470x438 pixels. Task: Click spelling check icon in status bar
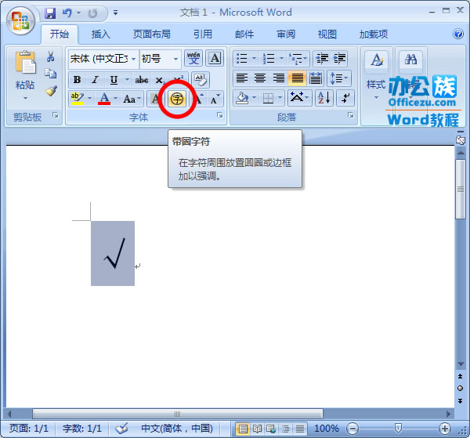tap(121, 429)
